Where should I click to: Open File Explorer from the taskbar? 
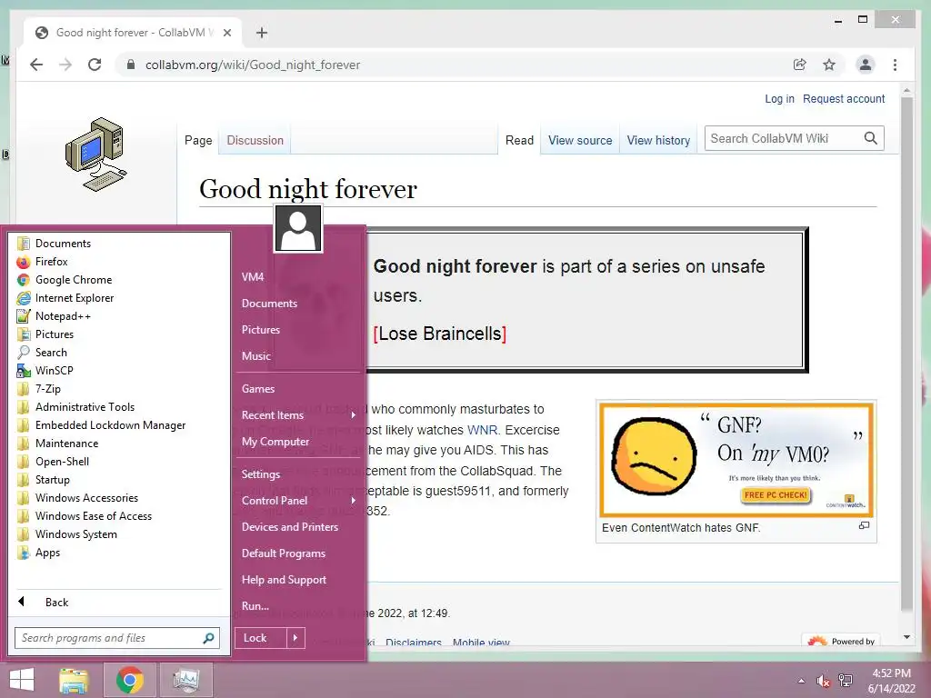click(x=74, y=680)
